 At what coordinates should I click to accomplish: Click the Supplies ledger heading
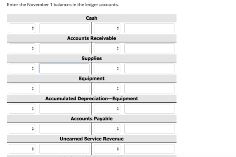point(91,59)
